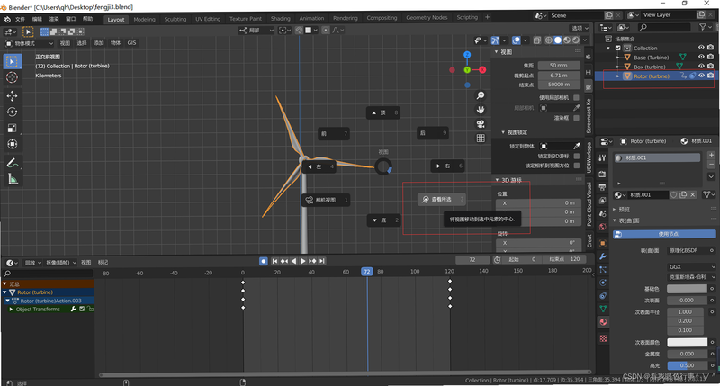Screen dimensions: 720x386
Task: Choose 相机视图 in the view pie menu
Action: 326,200
